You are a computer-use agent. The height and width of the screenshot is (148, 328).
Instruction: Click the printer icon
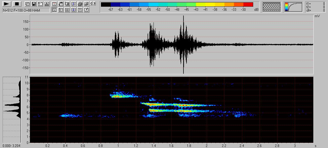pos(80,4)
